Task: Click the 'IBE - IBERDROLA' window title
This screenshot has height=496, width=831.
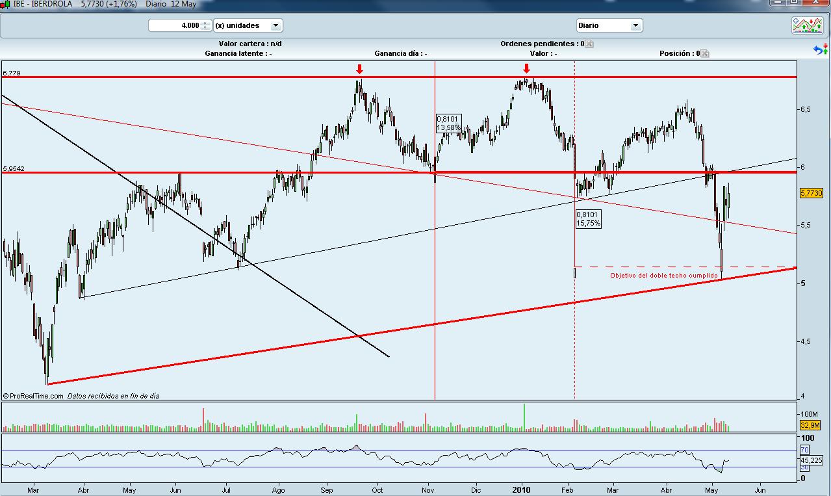Action: (42, 4)
